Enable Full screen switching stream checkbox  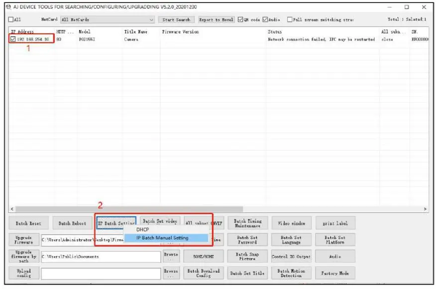pos(290,19)
